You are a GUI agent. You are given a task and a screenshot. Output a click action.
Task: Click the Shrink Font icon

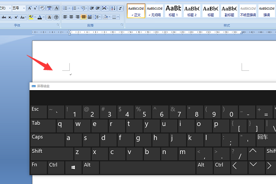(x=36, y=8)
